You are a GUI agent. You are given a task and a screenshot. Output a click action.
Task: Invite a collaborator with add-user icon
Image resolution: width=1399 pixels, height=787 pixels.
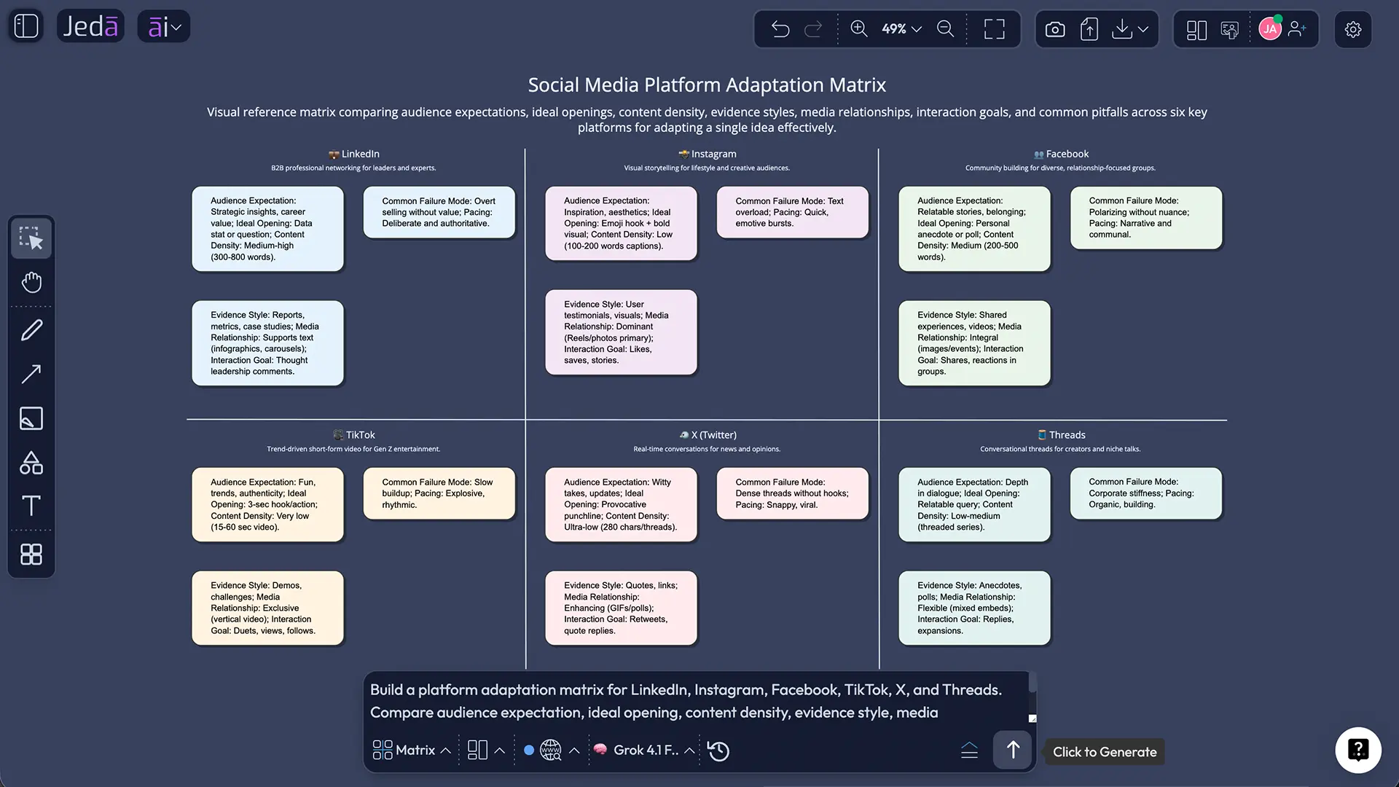[x=1297, y=28]
